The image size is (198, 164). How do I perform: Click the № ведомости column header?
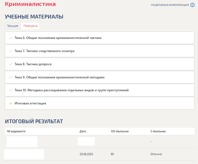[x=16, y=131]
